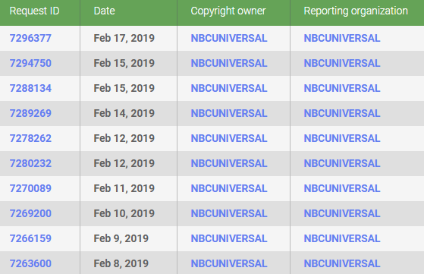Open NBCUNIVERSAL copyright owner for Feb 9 row

coord(229,238)
